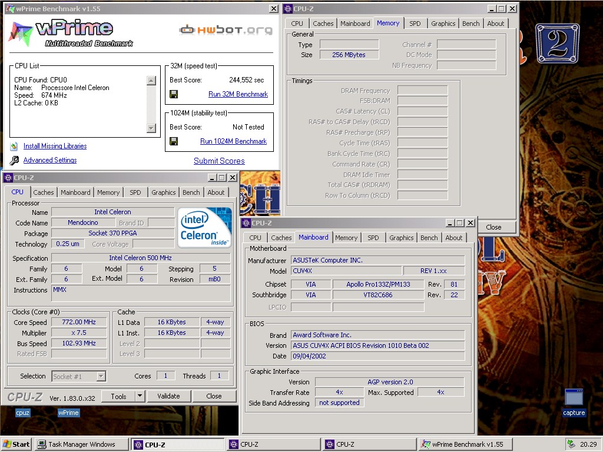The image size is (603, 452).
Task: Open the Windows Start button
Action: (x=16, y=444)
